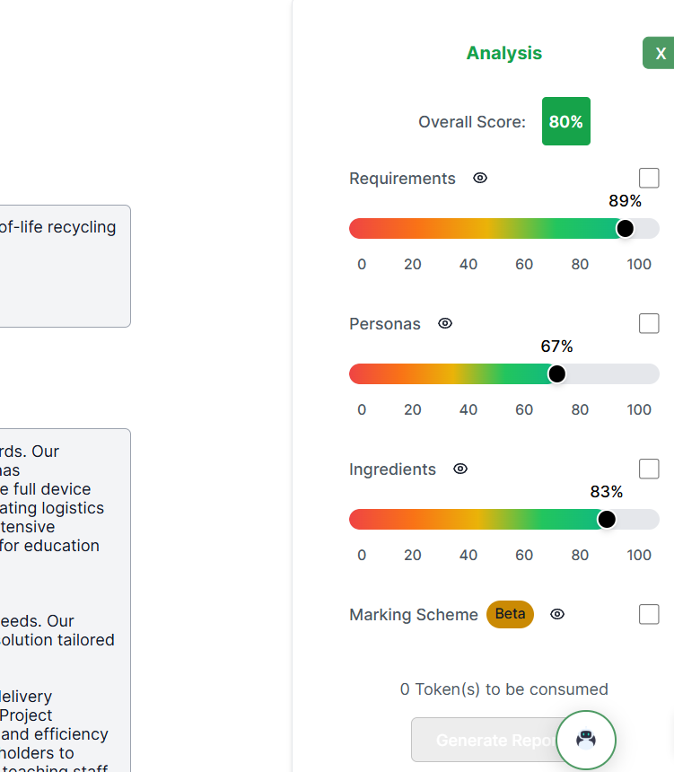Screen dimensions: 674x772
Task: Click the Ingredients slider handle at 83%
Action: point(607,519)
